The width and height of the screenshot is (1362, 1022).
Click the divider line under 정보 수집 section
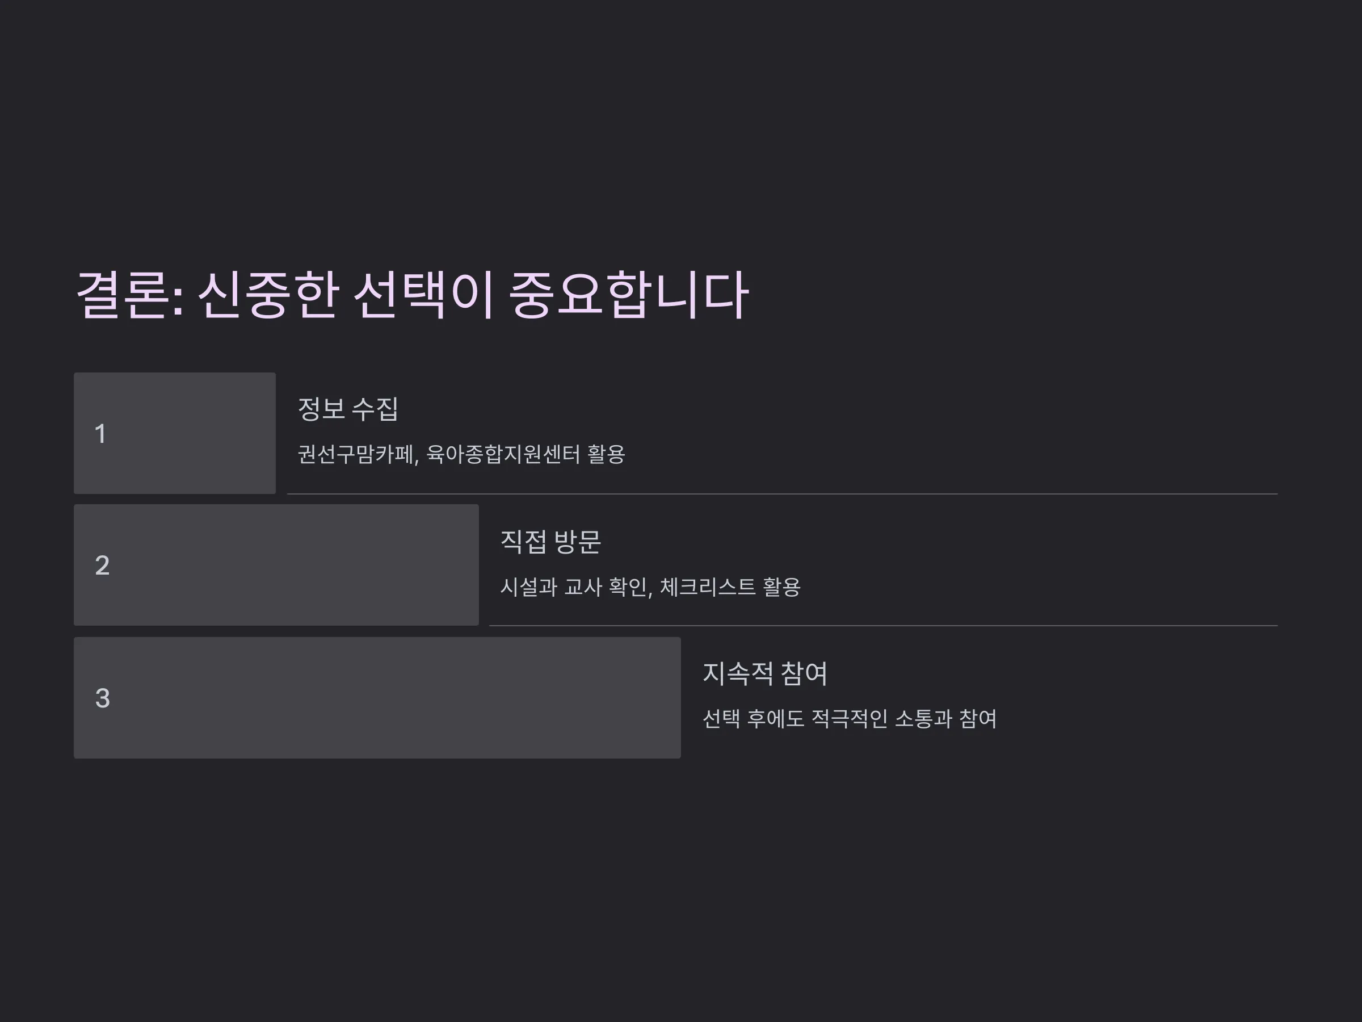783,494
